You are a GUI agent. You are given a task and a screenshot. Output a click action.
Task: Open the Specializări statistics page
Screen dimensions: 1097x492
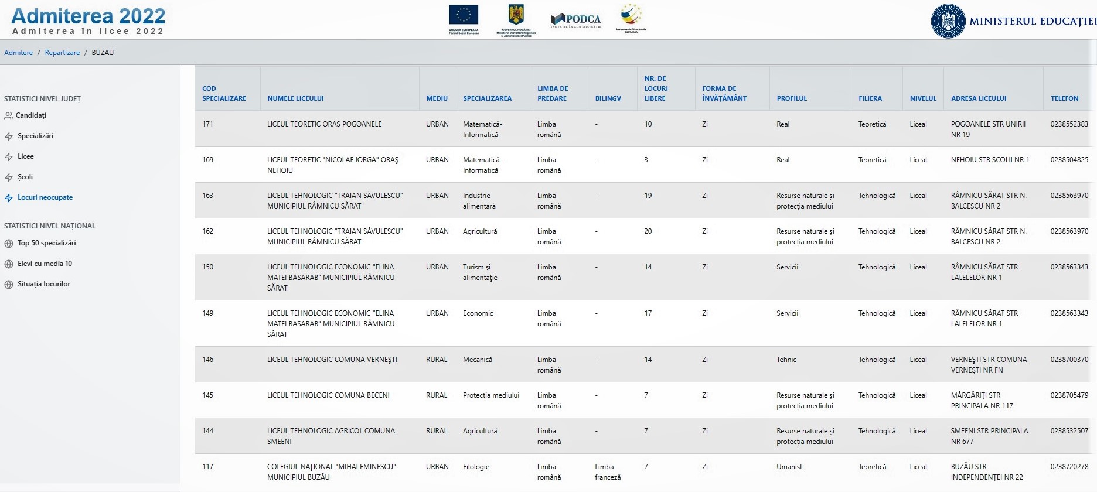click(35, 136)
